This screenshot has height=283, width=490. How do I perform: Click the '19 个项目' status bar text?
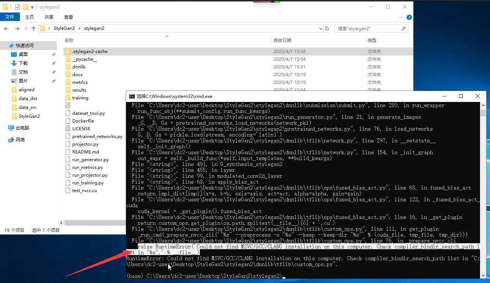[14, 230]
